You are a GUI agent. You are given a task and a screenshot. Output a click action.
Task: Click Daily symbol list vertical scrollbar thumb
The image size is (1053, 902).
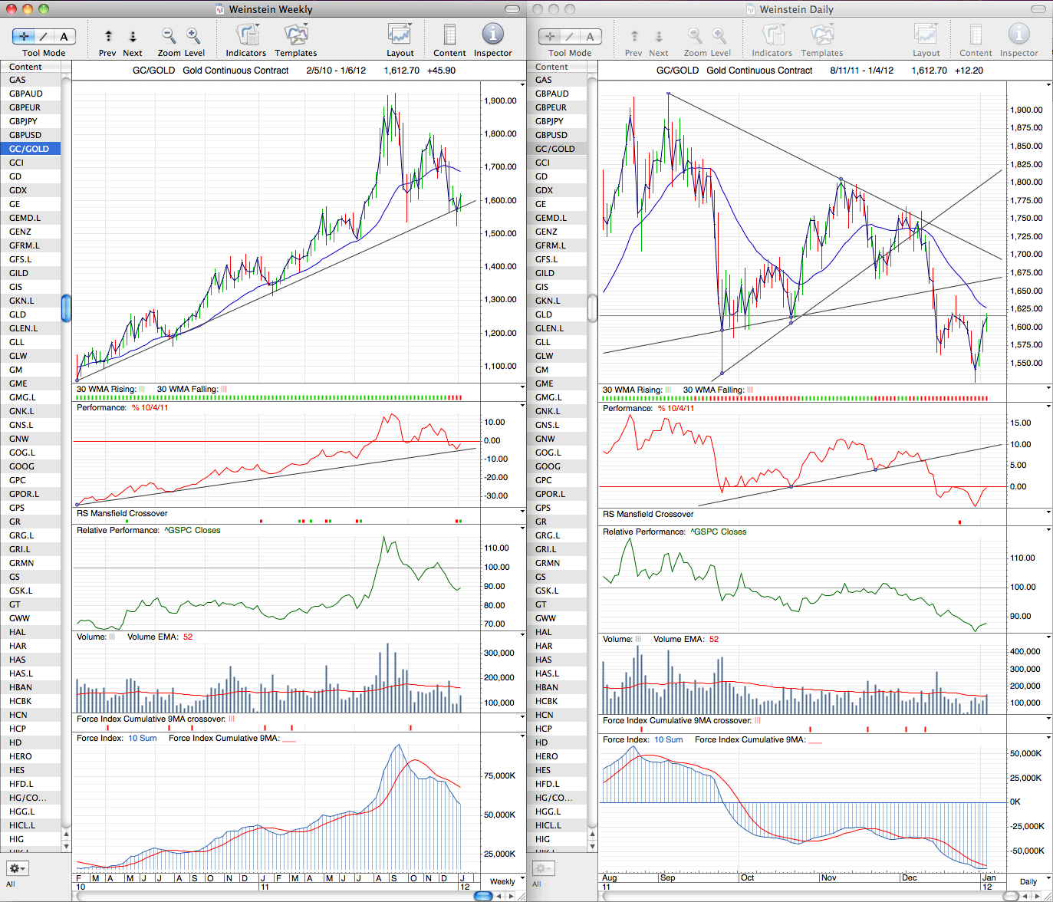click(592, 308)
